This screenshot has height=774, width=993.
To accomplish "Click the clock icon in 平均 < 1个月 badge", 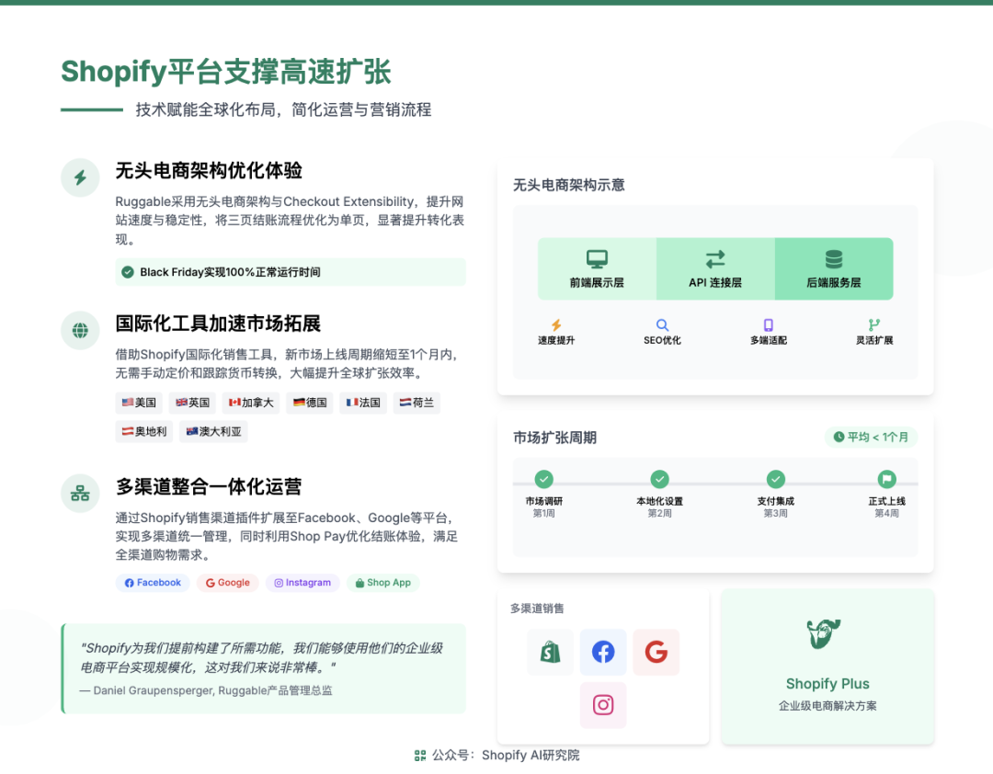I will pos(839,437).
